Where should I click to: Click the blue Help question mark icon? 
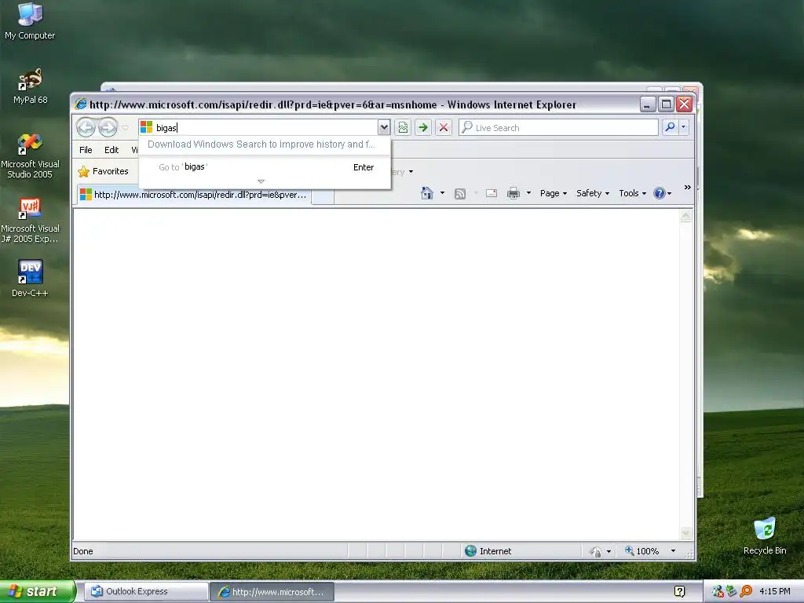click(660, 193)
